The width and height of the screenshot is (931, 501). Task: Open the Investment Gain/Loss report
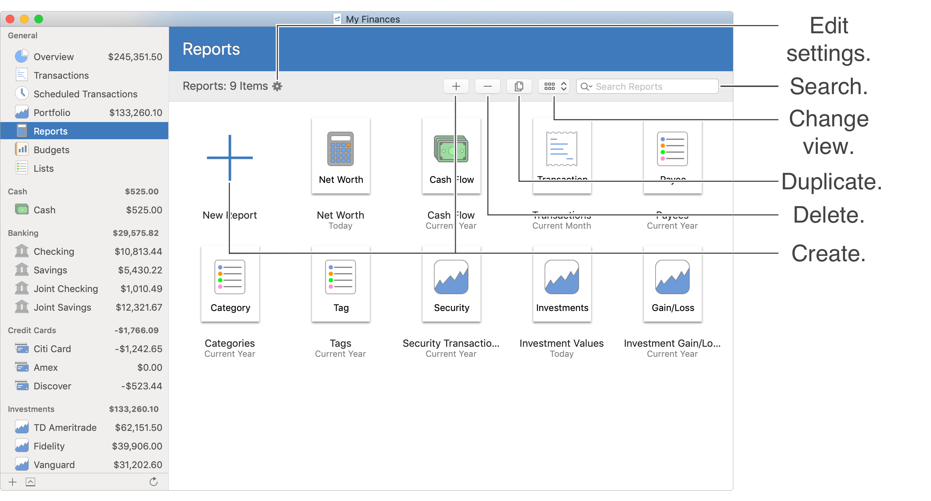click(x=672, y=284)
